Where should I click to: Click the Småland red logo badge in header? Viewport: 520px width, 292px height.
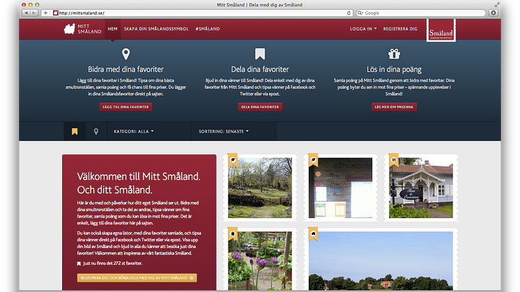(x=440, y=31)
